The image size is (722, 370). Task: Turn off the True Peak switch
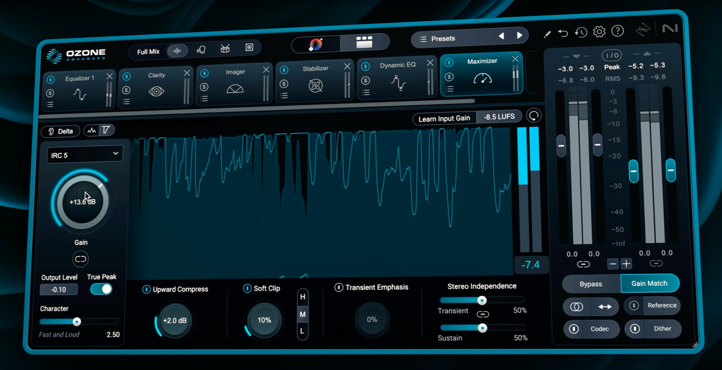pyautogui.click(x=101, y=289)
